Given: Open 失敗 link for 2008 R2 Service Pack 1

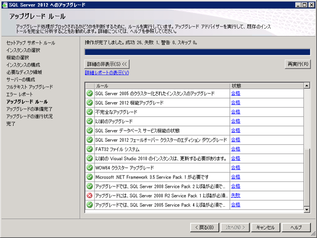Looking at the screenshot, I should (x=236, y=196).
